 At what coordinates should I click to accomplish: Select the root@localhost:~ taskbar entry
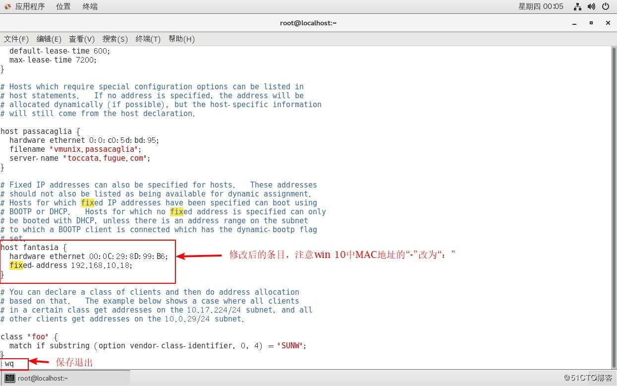(66, 378)
